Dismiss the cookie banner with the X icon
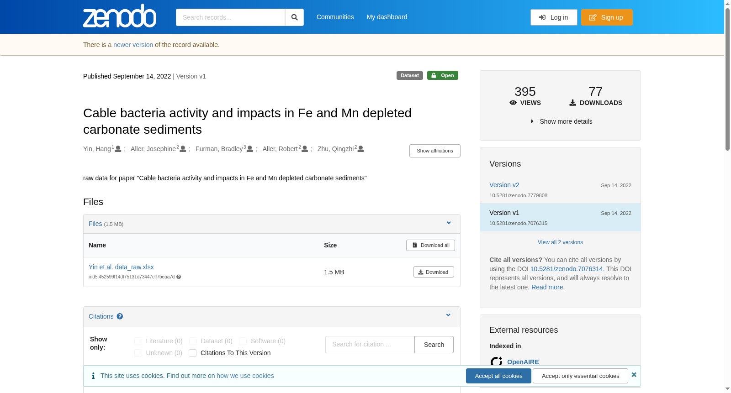 (634, 375)
